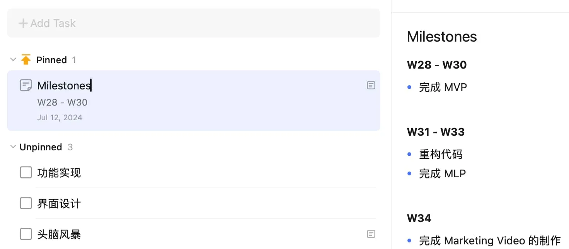Select the 功能实现 task title
The height and width of the screenshot is (249, 569).
click(x=59, y=173)
